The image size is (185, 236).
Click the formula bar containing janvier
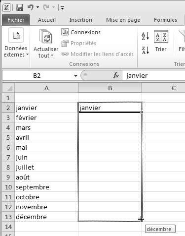click(153, 75)
